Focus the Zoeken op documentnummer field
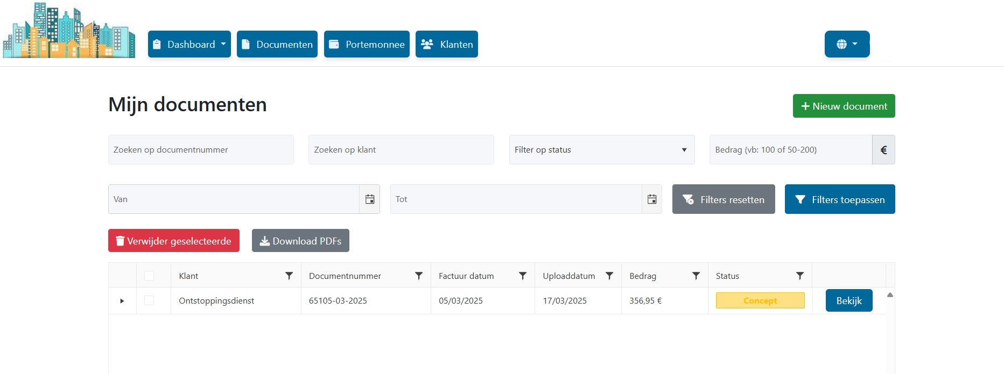 point(201,150)
